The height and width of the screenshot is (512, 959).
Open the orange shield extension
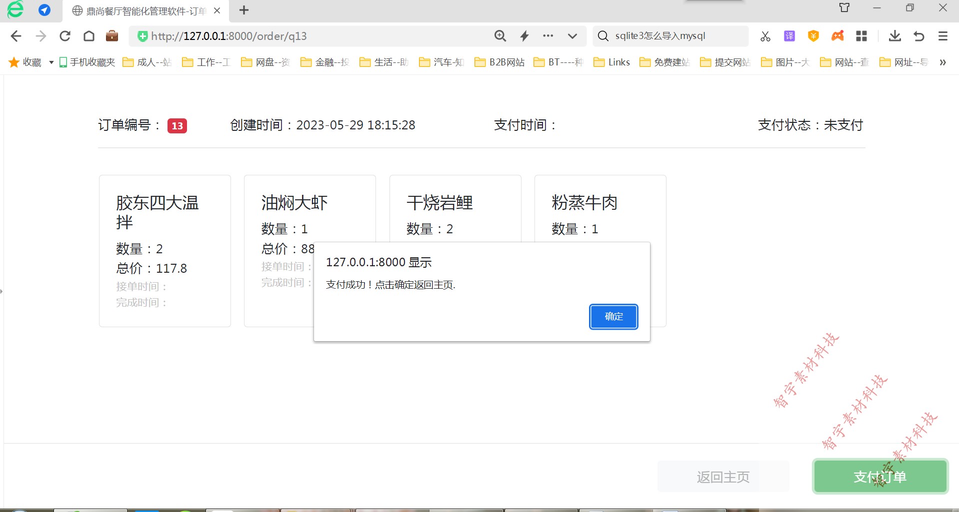813,36
